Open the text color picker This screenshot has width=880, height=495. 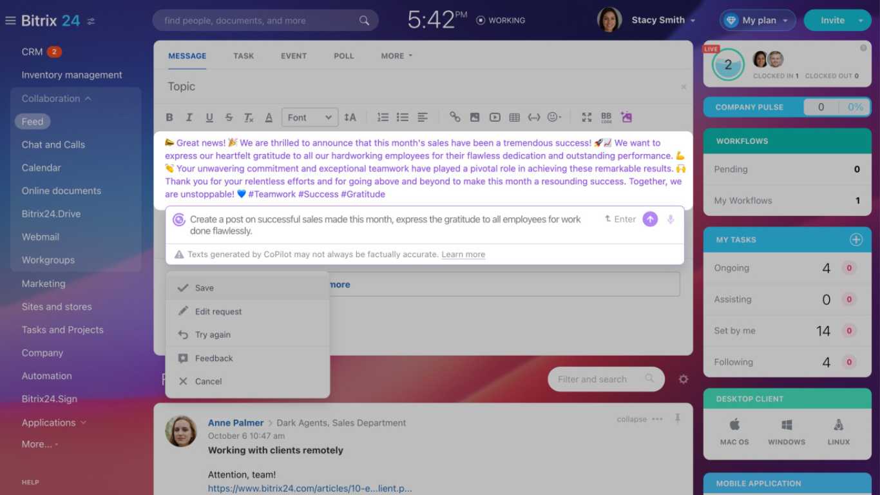point(269,117)
